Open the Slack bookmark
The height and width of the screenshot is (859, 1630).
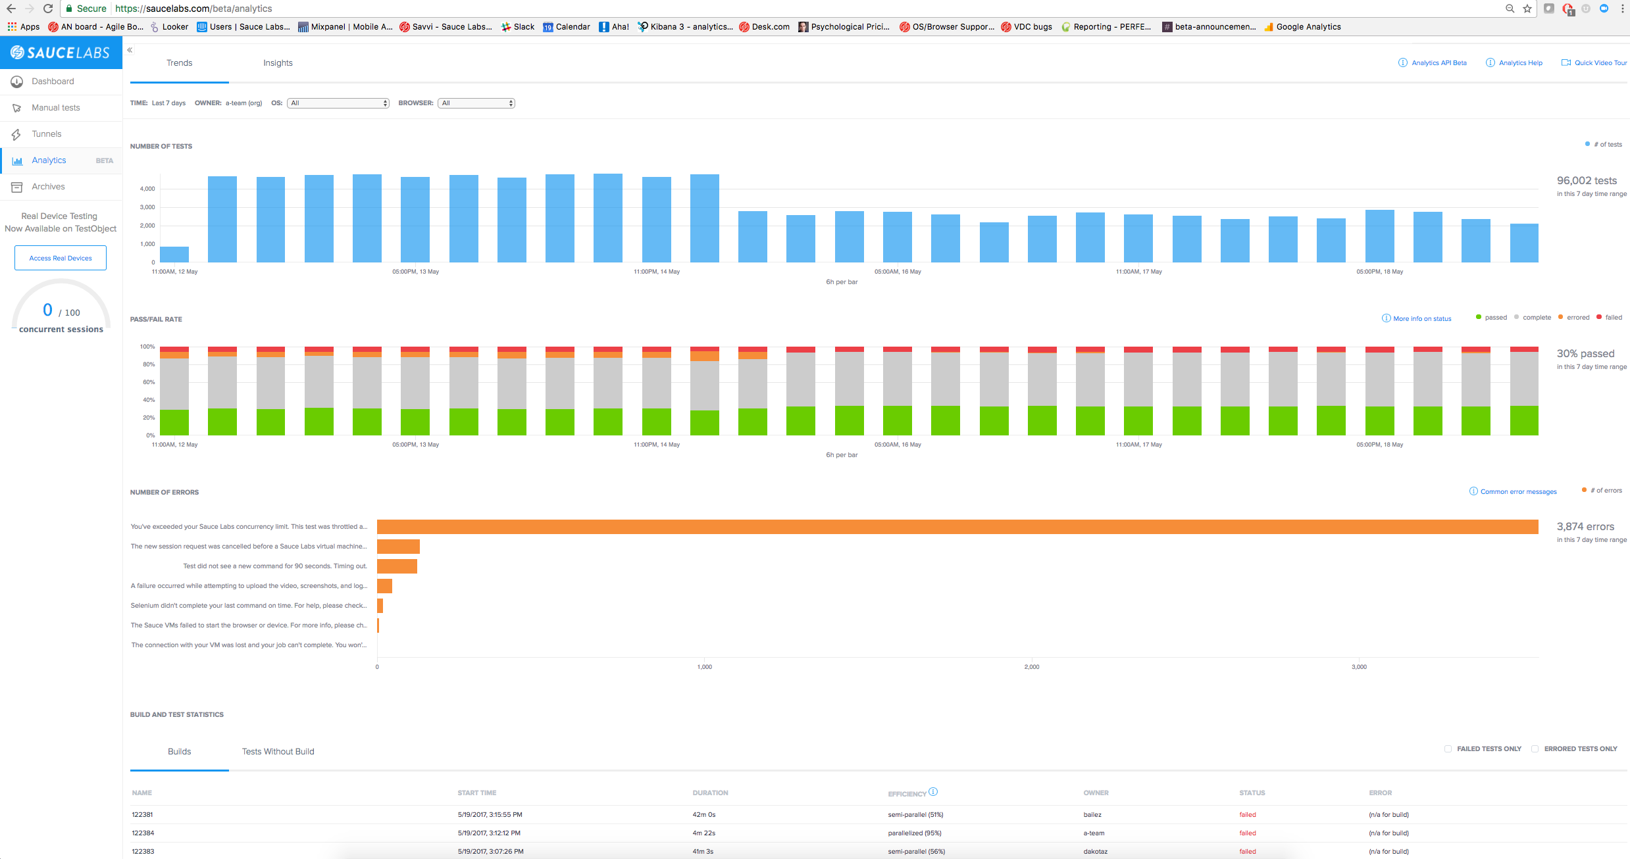(518, 27)
